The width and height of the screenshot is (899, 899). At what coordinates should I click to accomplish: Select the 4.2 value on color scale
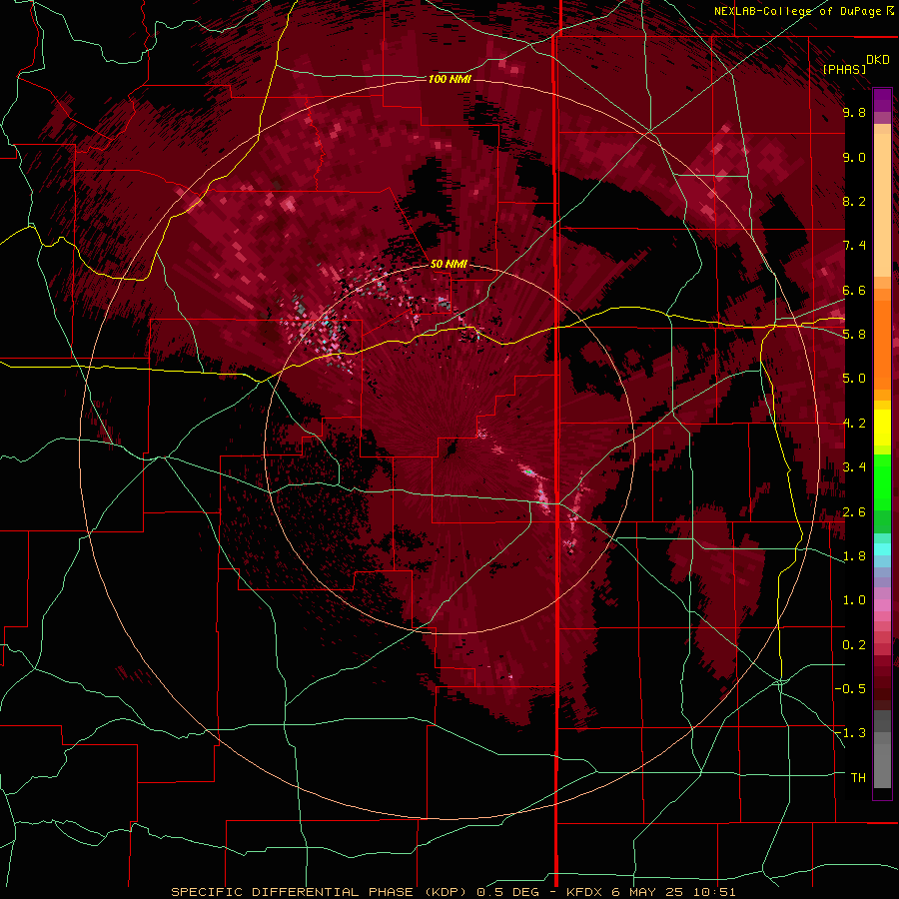pyautogui.click(x=854, y=424)
